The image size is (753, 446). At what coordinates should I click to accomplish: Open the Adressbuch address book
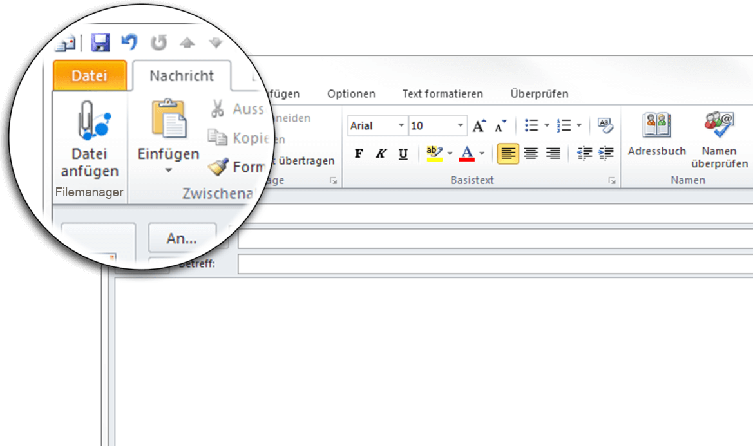[x=657, y=135]
